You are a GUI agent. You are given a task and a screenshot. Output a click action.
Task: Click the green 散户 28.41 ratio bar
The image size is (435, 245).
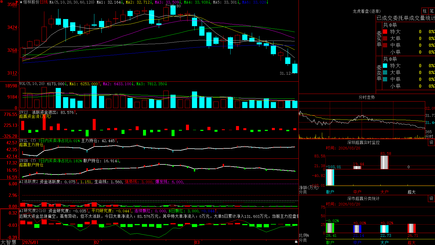pos(330,228)
